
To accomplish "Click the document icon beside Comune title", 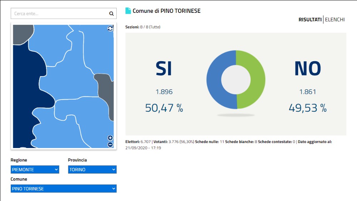I will click(x=128, y=11).
